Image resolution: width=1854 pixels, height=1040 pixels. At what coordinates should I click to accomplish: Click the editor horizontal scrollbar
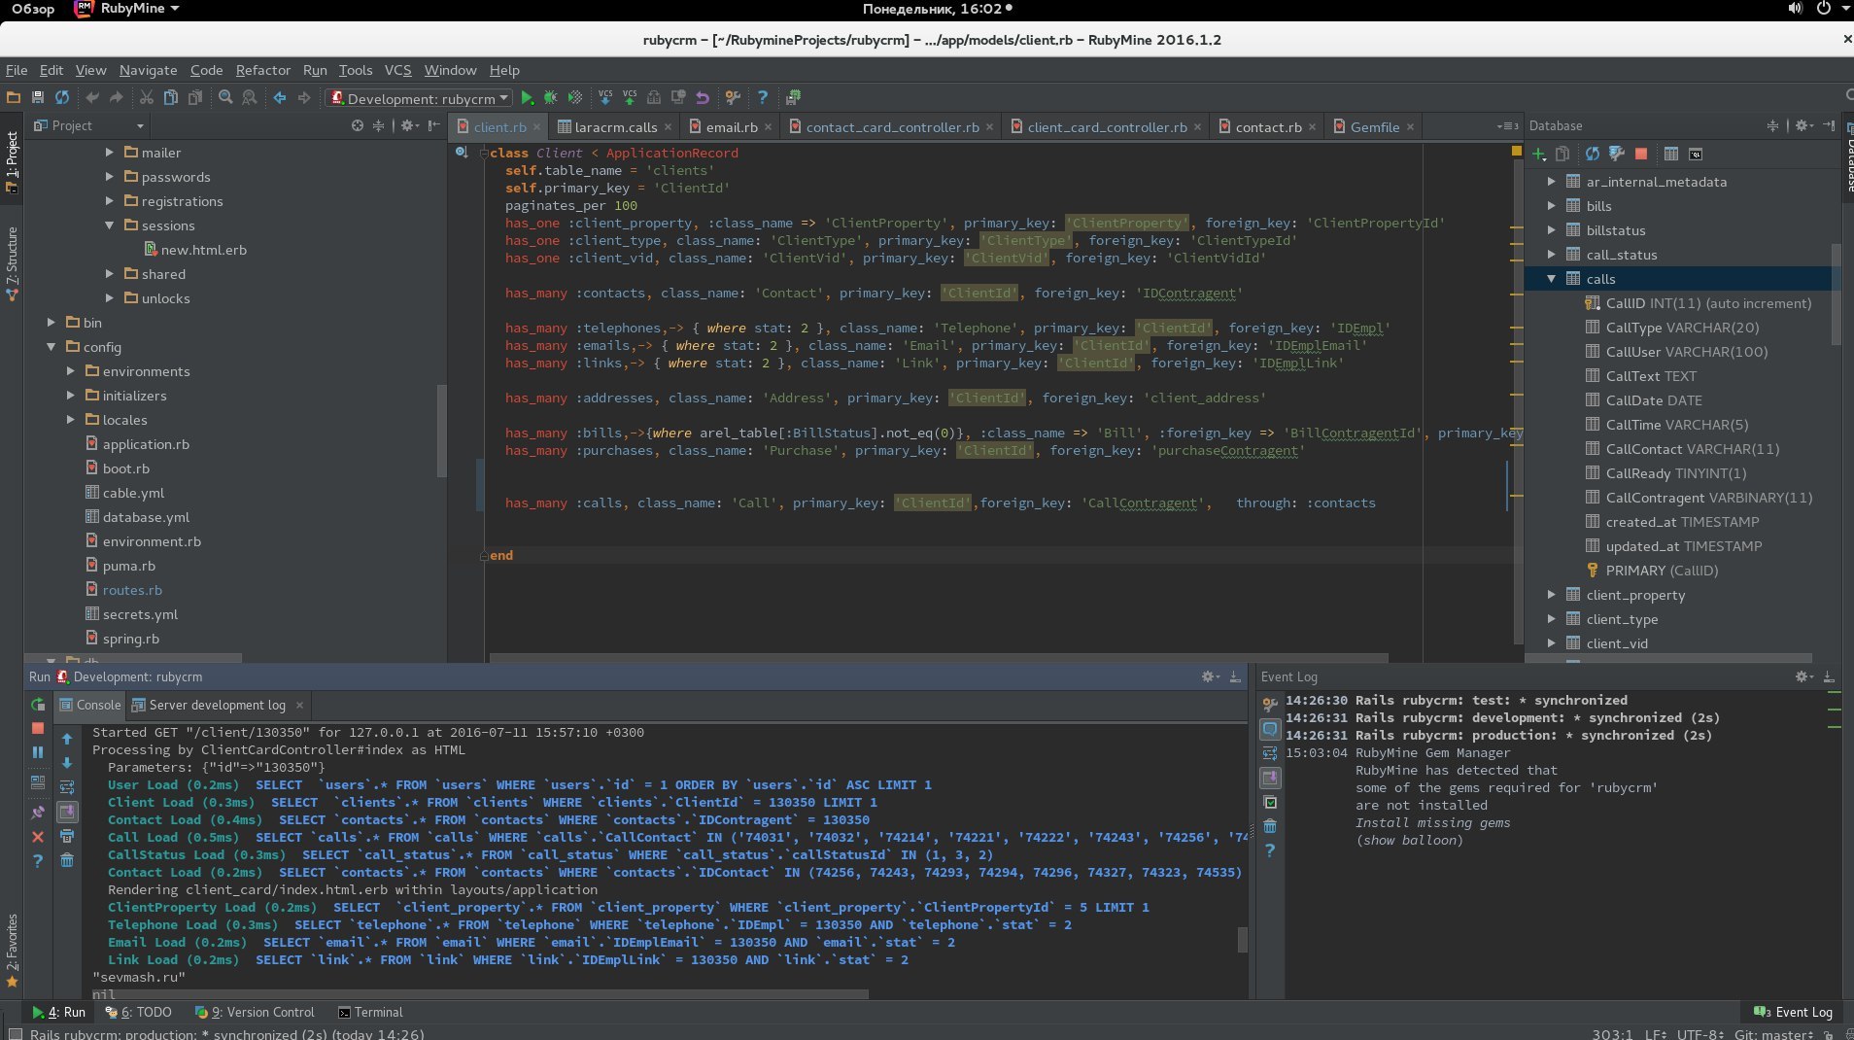(x=939, y=658)
